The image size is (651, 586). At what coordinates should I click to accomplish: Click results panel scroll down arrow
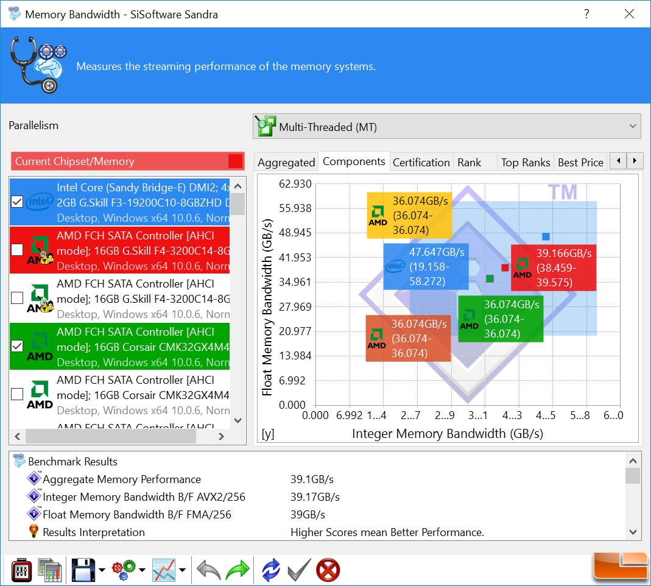tap(633, 532)
